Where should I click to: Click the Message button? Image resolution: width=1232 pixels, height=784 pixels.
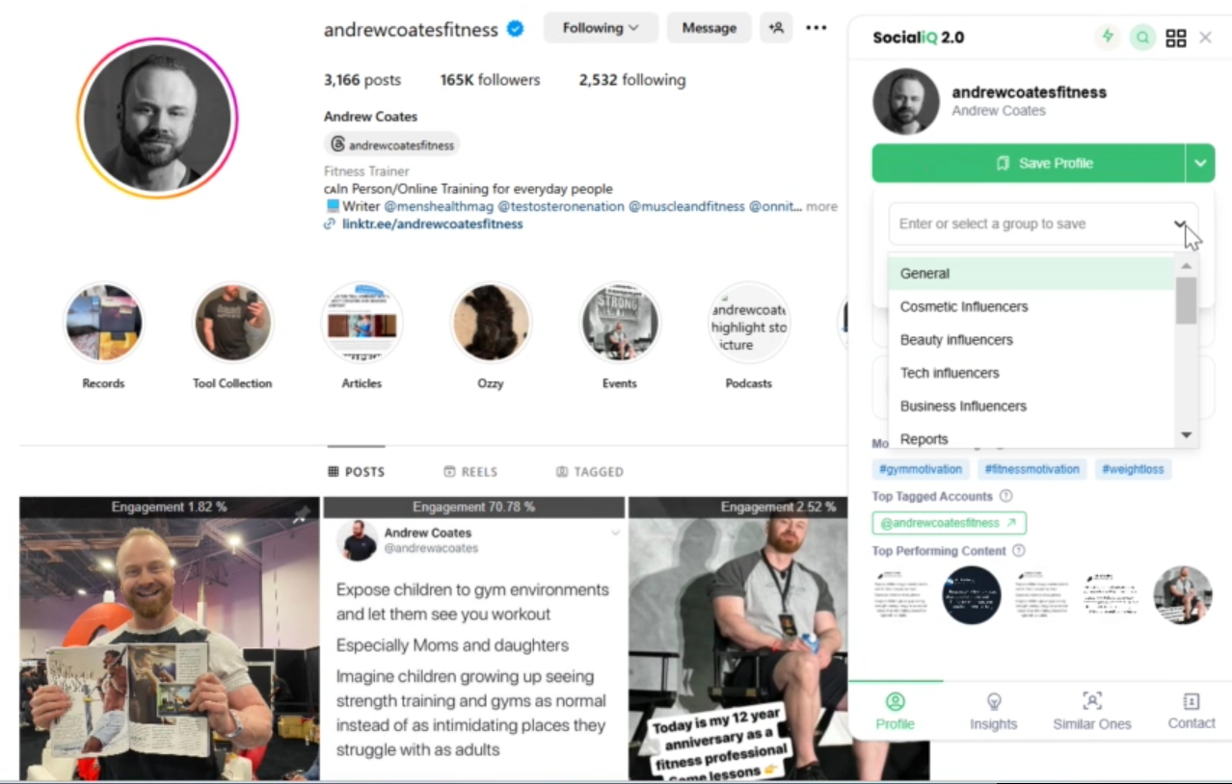click(x=710, y=28)
